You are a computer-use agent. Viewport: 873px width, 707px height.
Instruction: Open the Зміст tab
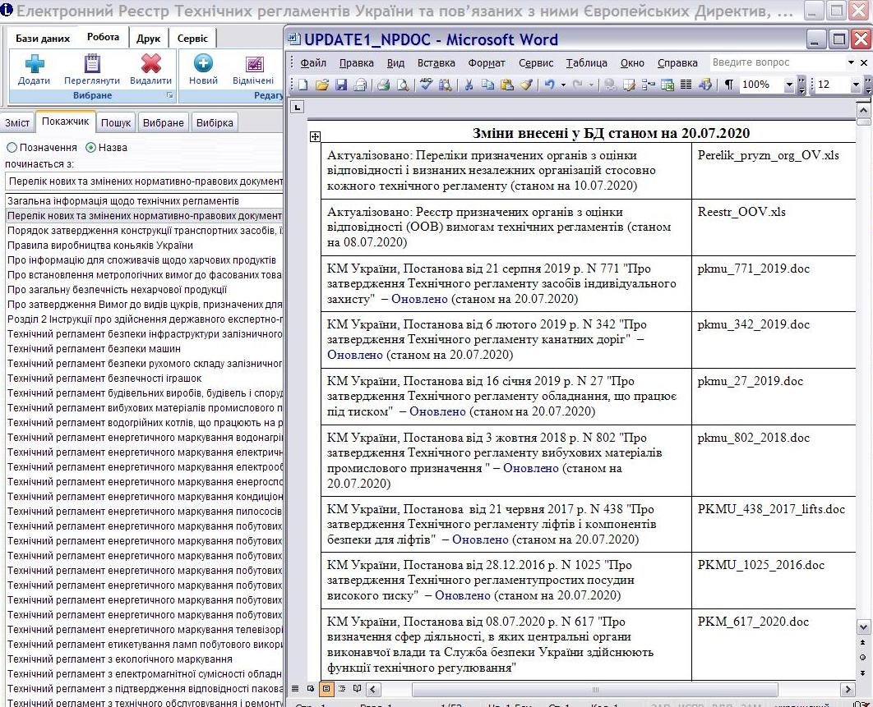tap(17, 122)
